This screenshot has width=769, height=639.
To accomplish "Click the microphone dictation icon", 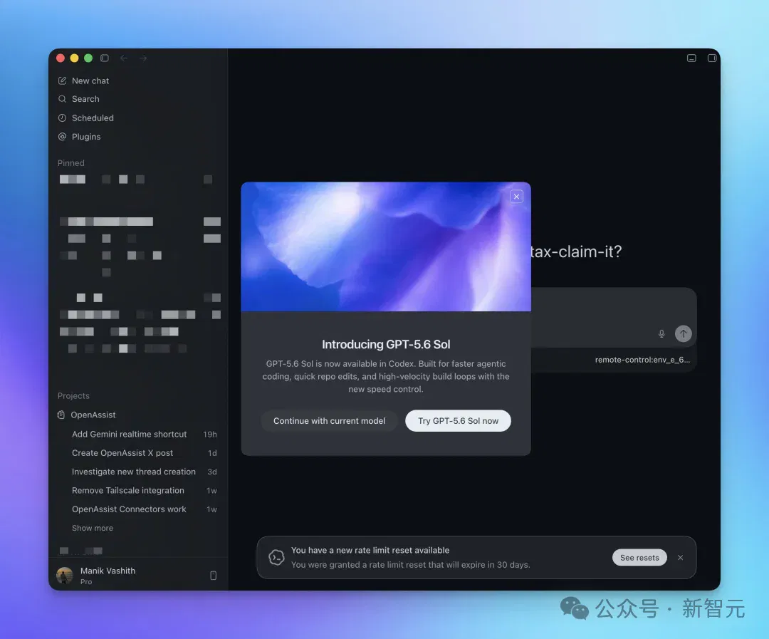I will pyautogui.click(x=661, y=333).
